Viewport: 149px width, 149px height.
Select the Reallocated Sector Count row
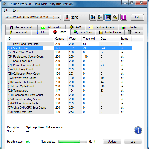tap(69, 57)
